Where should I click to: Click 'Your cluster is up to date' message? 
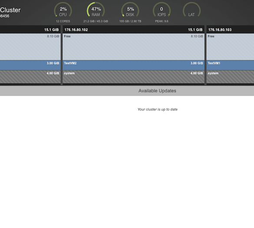pos(158,109)
